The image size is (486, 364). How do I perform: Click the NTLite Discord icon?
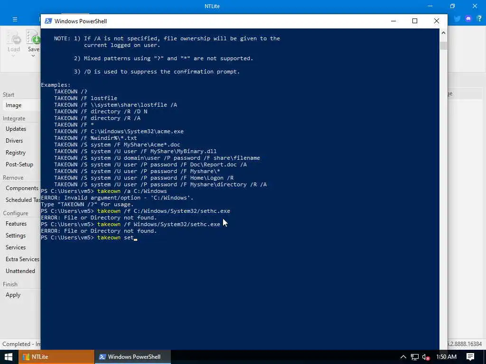pyautogui.click(x=468, y=19)
